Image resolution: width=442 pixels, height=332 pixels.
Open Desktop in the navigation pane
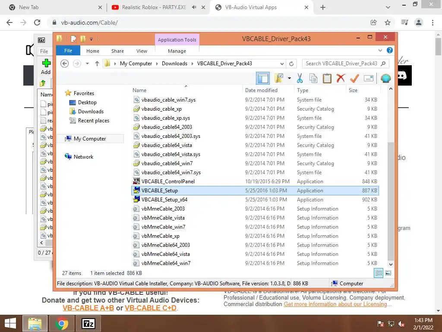pyautogui.click(x=87, y=102)
